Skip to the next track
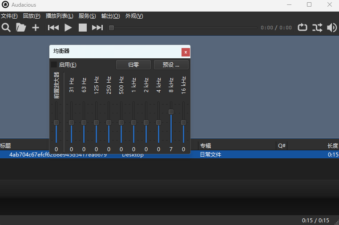 pos(97,28)
